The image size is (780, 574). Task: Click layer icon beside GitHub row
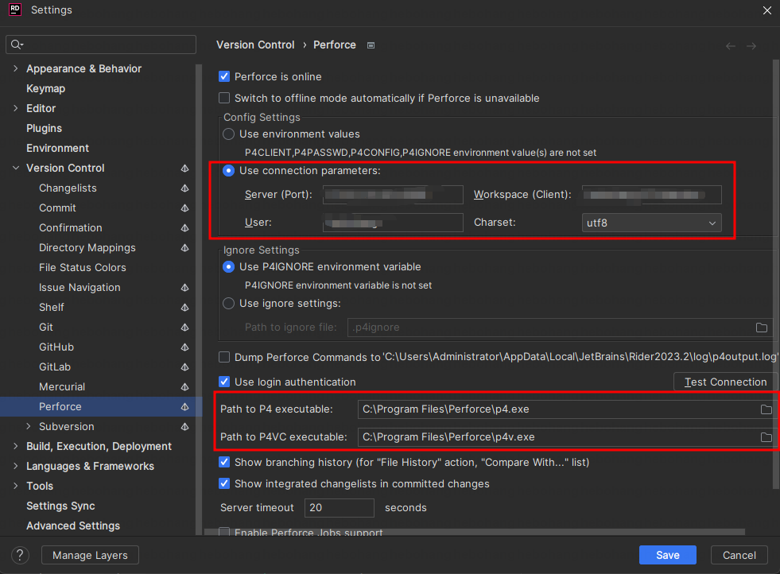pos(185,347)
